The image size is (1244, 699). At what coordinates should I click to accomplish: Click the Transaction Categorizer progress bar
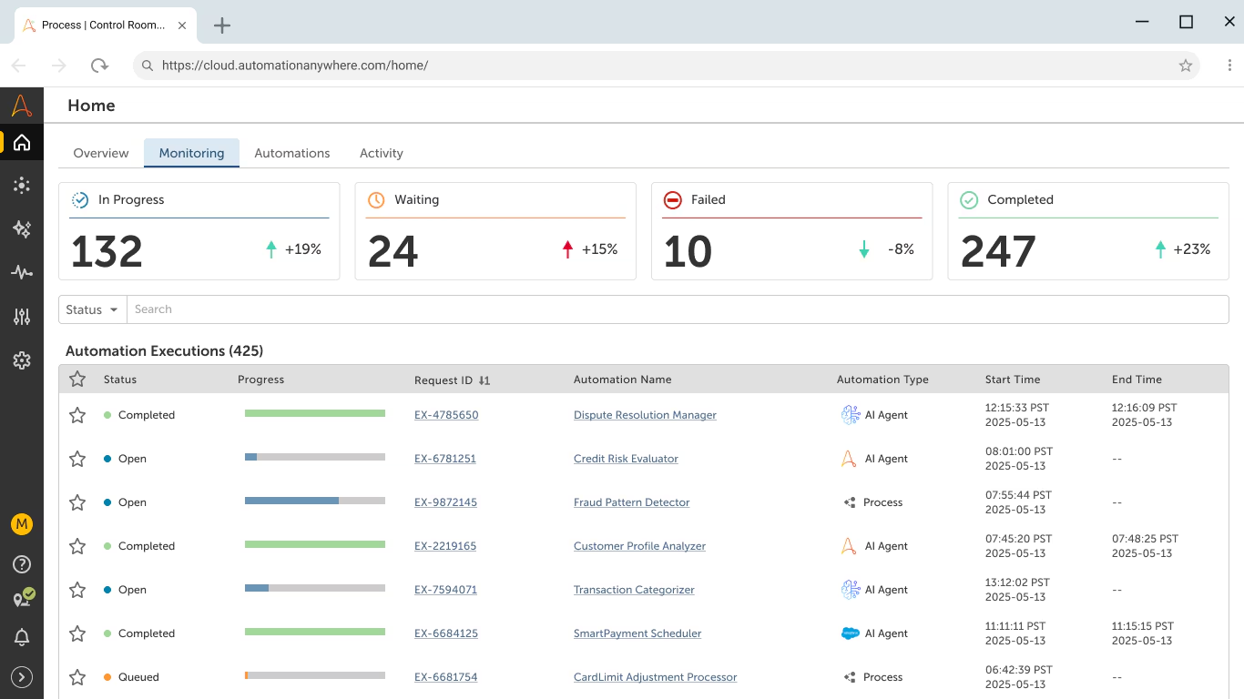[x=314, y=588]
